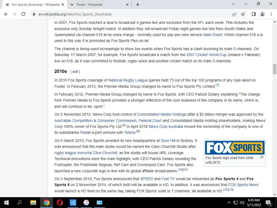
Task: Open a new browser tab
Action: (x=138, y=5)
